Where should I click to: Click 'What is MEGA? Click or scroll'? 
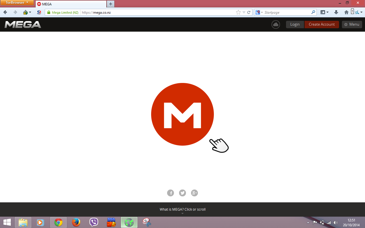[182, 209]
